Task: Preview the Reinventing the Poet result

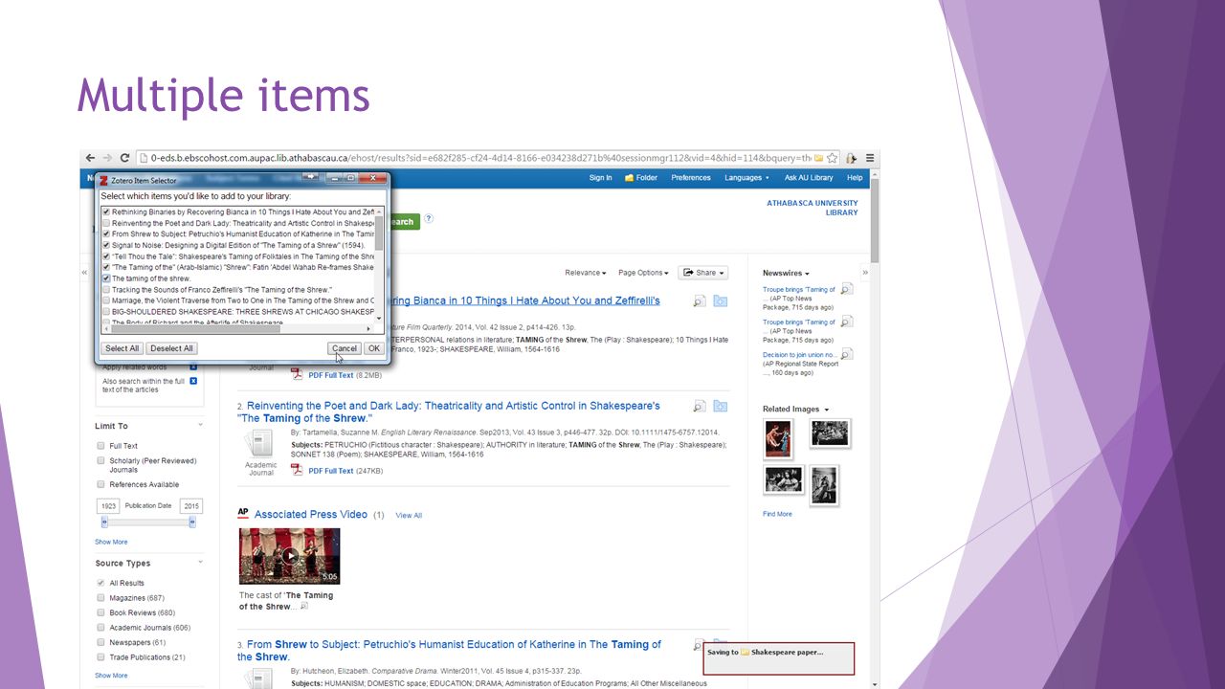Action: [x=700, y=407]
